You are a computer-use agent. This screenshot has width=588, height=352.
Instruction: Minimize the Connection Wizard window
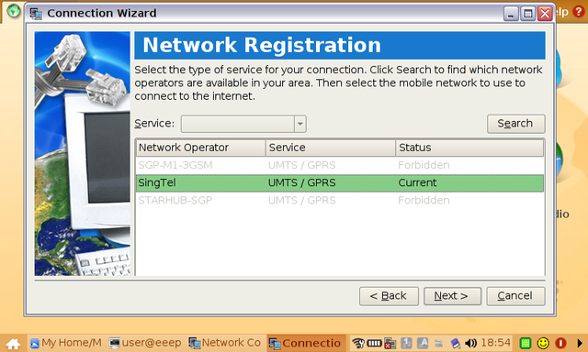pyautogui.click(x=511, y=14)
